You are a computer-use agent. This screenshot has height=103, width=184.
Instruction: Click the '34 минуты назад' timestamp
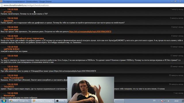[176, 84]
